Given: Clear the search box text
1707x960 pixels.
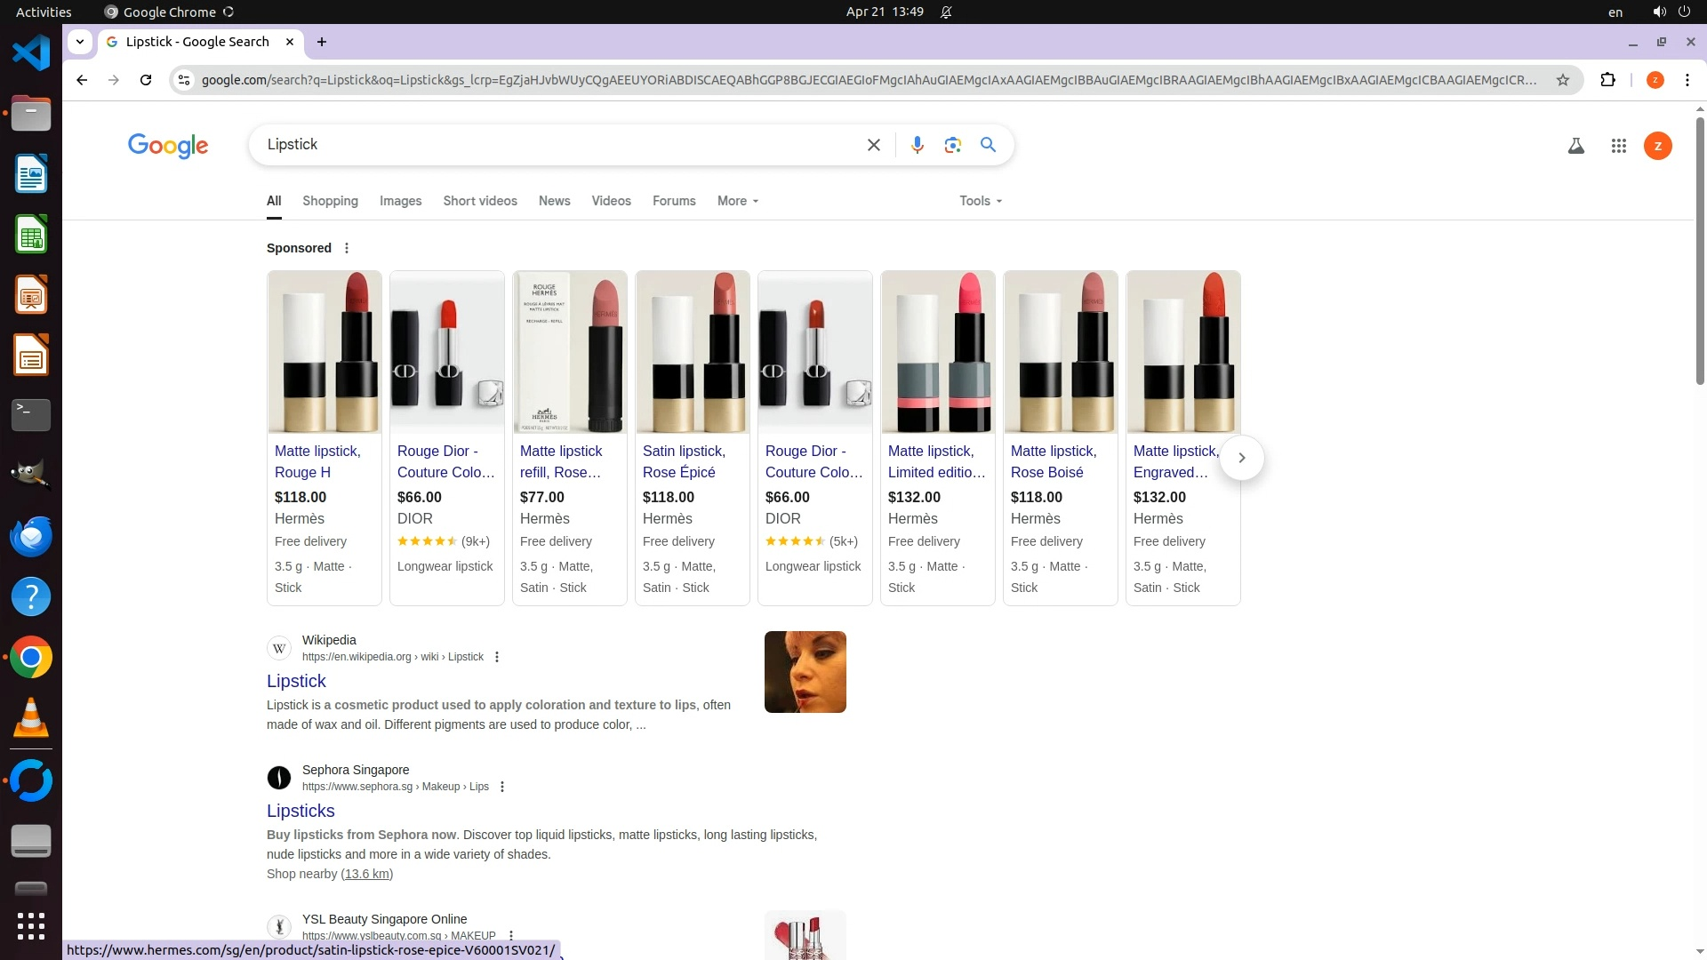Looking at the screenshot, I should (873, 145).
